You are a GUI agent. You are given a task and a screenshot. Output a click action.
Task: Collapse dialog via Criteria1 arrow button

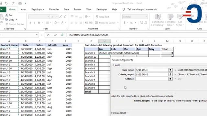pos(170,79)
